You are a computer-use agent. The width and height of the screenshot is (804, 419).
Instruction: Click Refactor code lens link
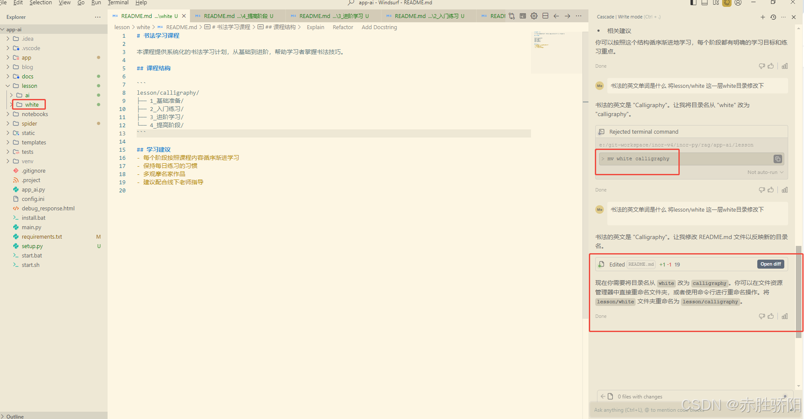pyautogui.click(x=343, y=27)
